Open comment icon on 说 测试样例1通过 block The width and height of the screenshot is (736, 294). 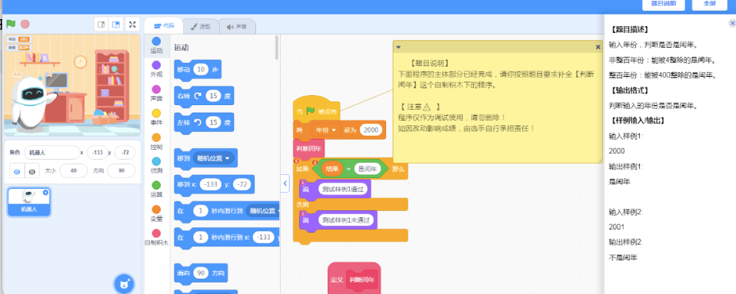pyautogui.click(x=303, y=182)
